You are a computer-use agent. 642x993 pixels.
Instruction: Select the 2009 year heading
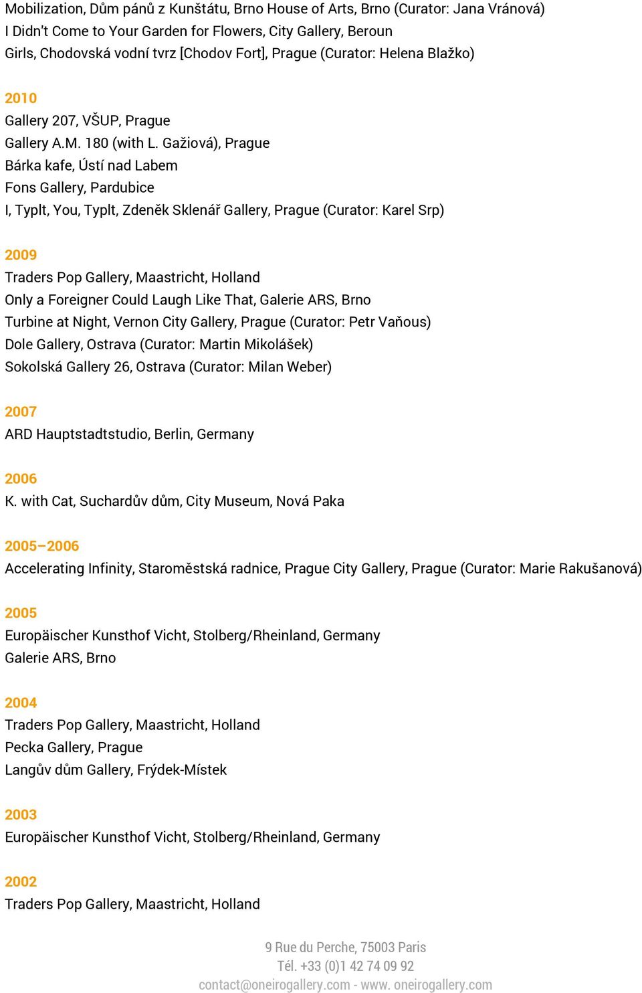[21, 255]
